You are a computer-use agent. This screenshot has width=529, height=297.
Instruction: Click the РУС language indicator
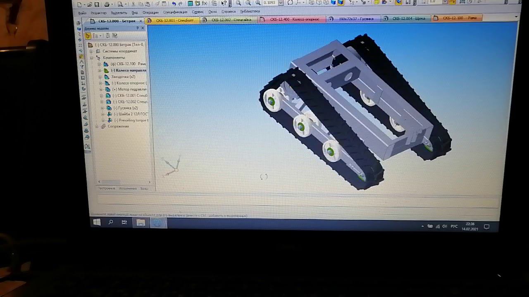coord(454,226)
